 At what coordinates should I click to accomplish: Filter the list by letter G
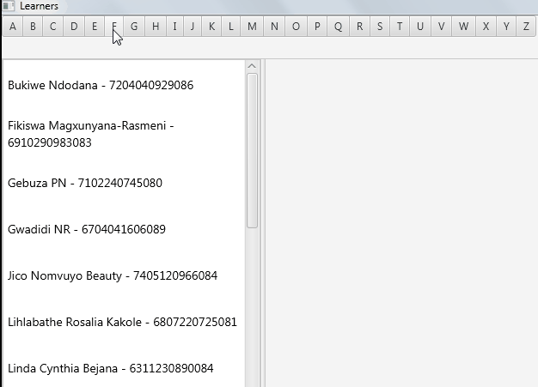click(x=134, y=27)
